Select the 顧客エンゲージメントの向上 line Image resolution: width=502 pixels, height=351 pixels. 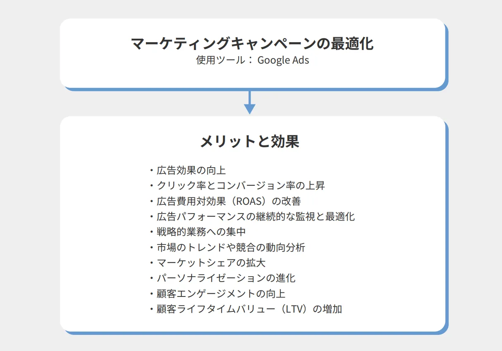tap(217, 294)
